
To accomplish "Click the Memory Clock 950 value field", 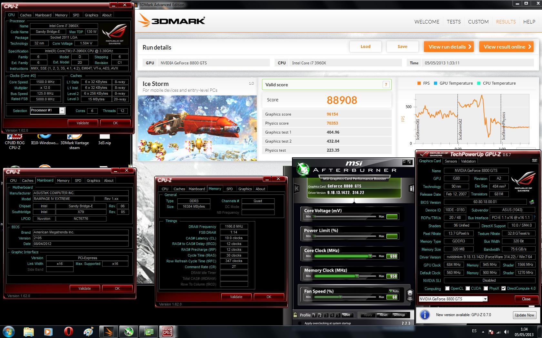I will 393,276.
